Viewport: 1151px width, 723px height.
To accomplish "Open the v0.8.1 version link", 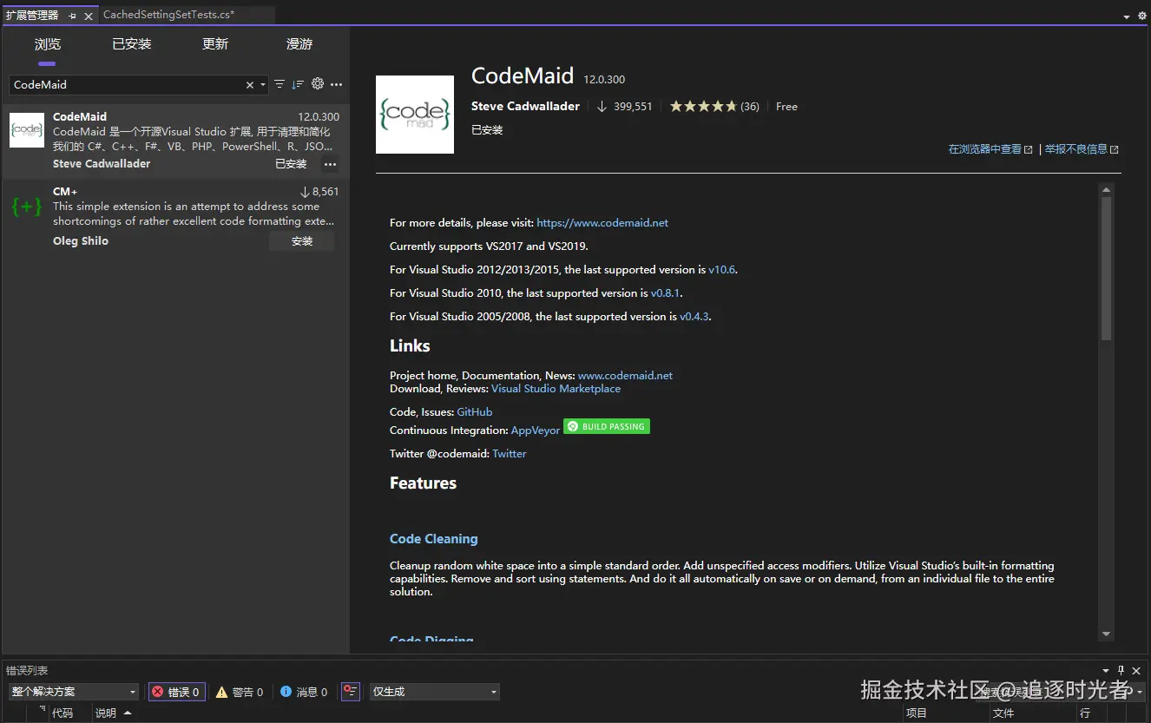I will pos(665,292).
